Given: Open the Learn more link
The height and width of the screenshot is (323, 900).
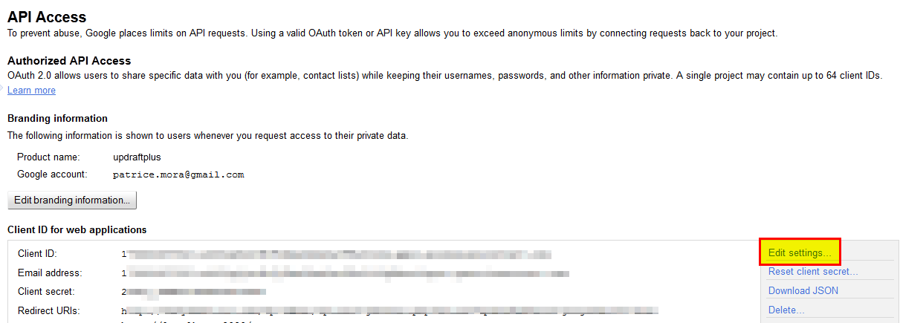Looking at the screenshot, I should [31, 91].
